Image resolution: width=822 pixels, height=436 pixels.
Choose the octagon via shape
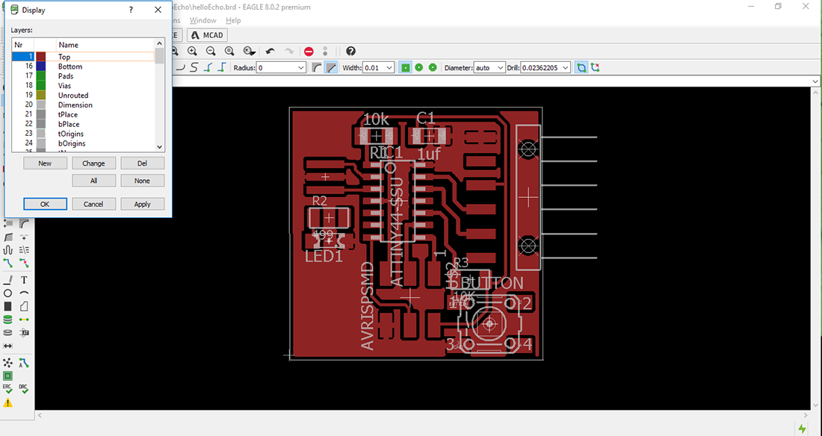tap(433, 68)
